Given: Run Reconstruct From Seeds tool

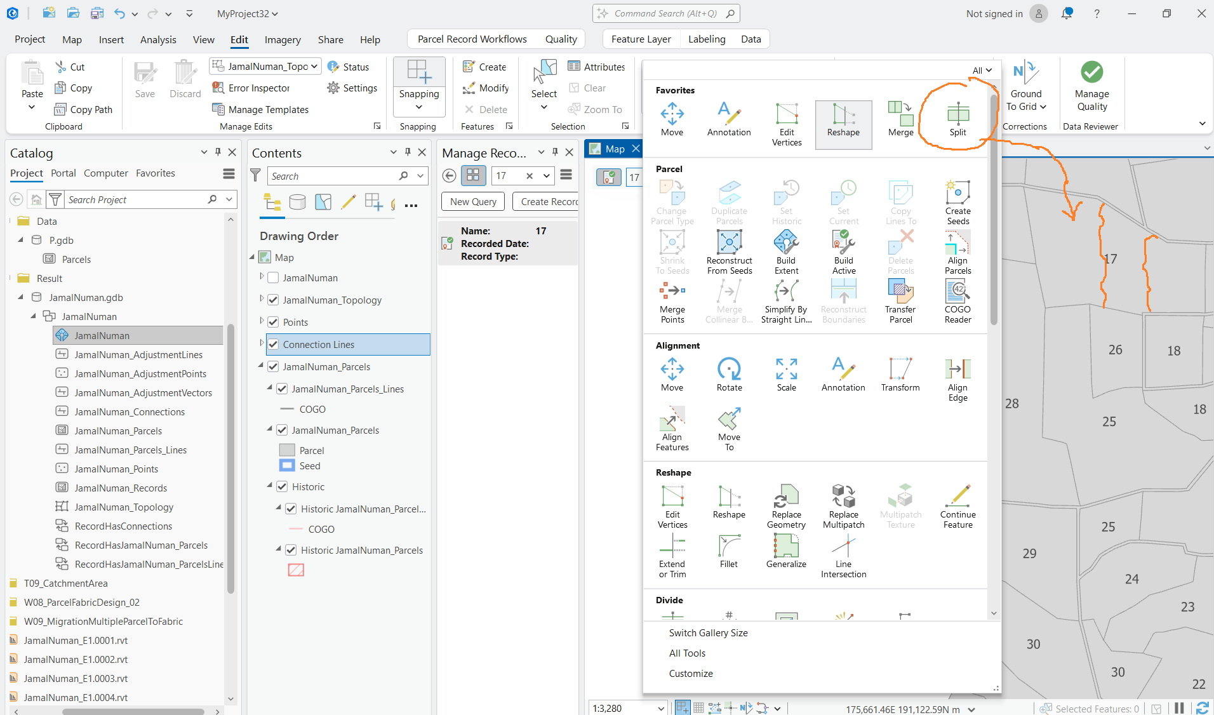Looking at the screenshot, I should click(x=730, y=252).
